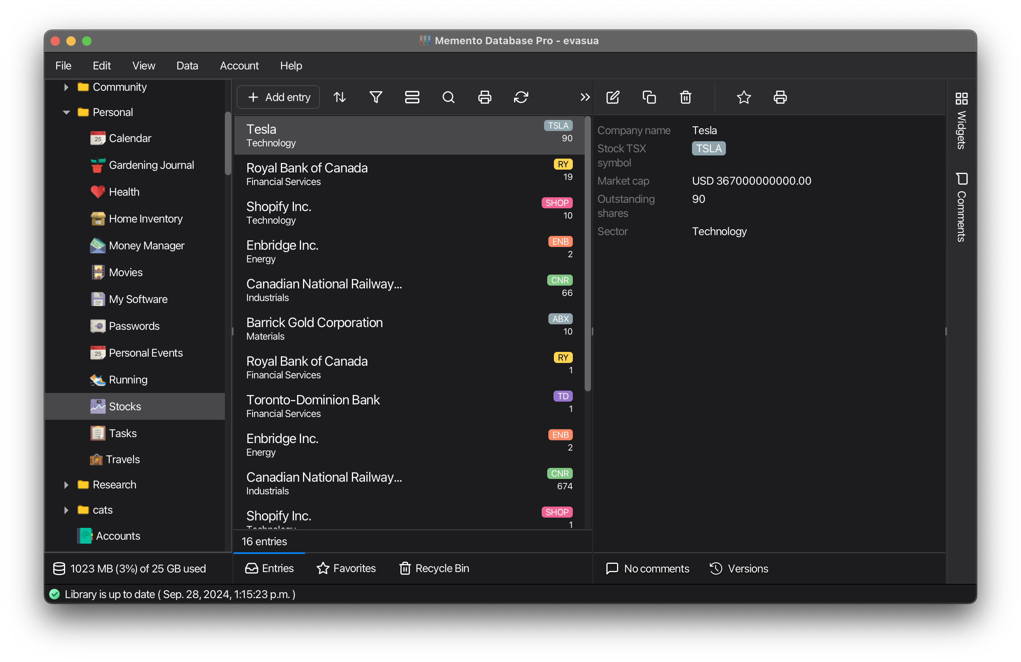1021x662 pixels.
Task: Expand the Research folder
Action: click(x=66, y=484)
